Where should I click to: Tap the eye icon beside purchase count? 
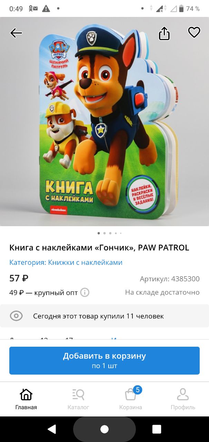tap(16, 316)
